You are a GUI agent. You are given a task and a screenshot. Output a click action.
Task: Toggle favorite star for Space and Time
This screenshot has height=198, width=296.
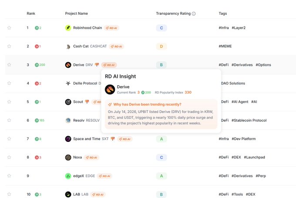[9, 139]
